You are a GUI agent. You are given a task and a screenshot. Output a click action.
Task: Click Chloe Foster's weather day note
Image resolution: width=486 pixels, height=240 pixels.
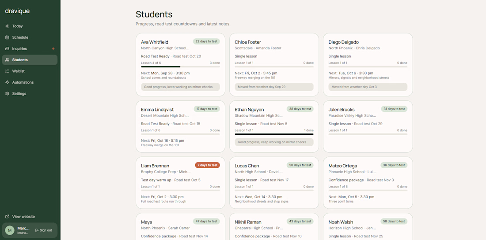[274, 87]
